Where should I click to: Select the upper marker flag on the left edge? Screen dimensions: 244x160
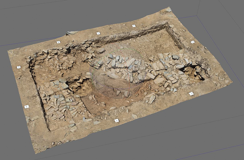tap(19, 67)
